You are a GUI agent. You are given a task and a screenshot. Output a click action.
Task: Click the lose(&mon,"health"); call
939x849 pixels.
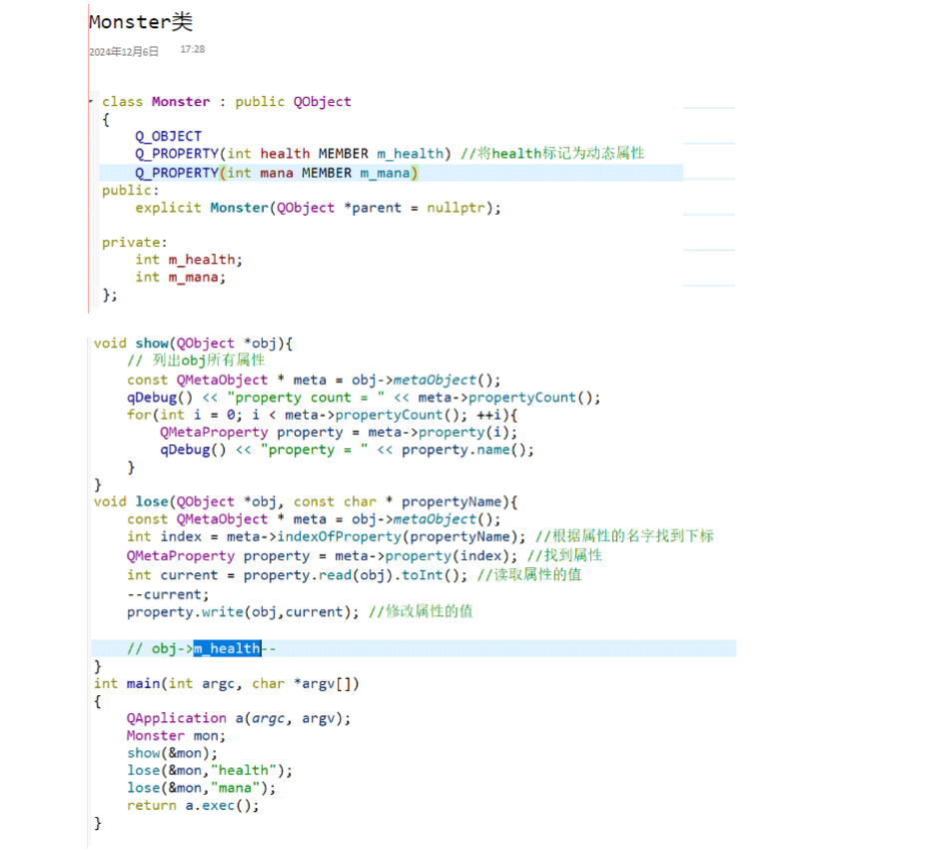[x=210, y=770]
